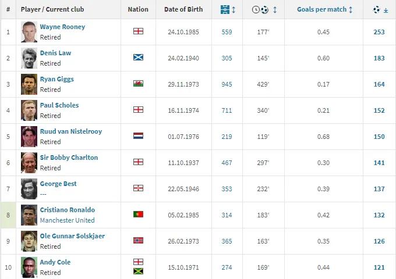Open Ryan Giggs' 945 matches link
The height and width of the screenshot is (279, 396).
click(227, 84)
